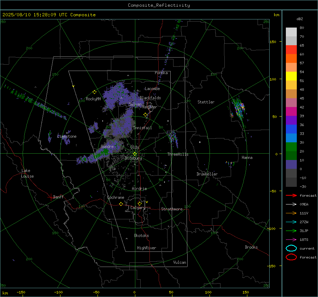Select the dark gray -10 dBZ swatch
318x297 pixels.
(291, 182)
